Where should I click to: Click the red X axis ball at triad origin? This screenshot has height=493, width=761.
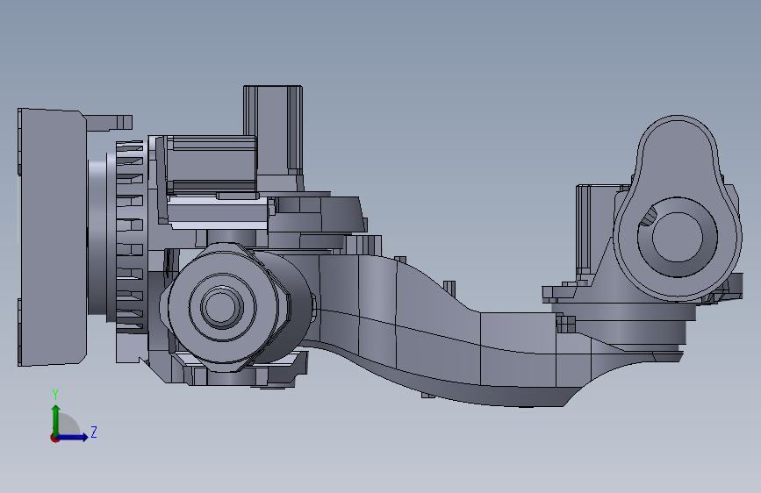54,438
